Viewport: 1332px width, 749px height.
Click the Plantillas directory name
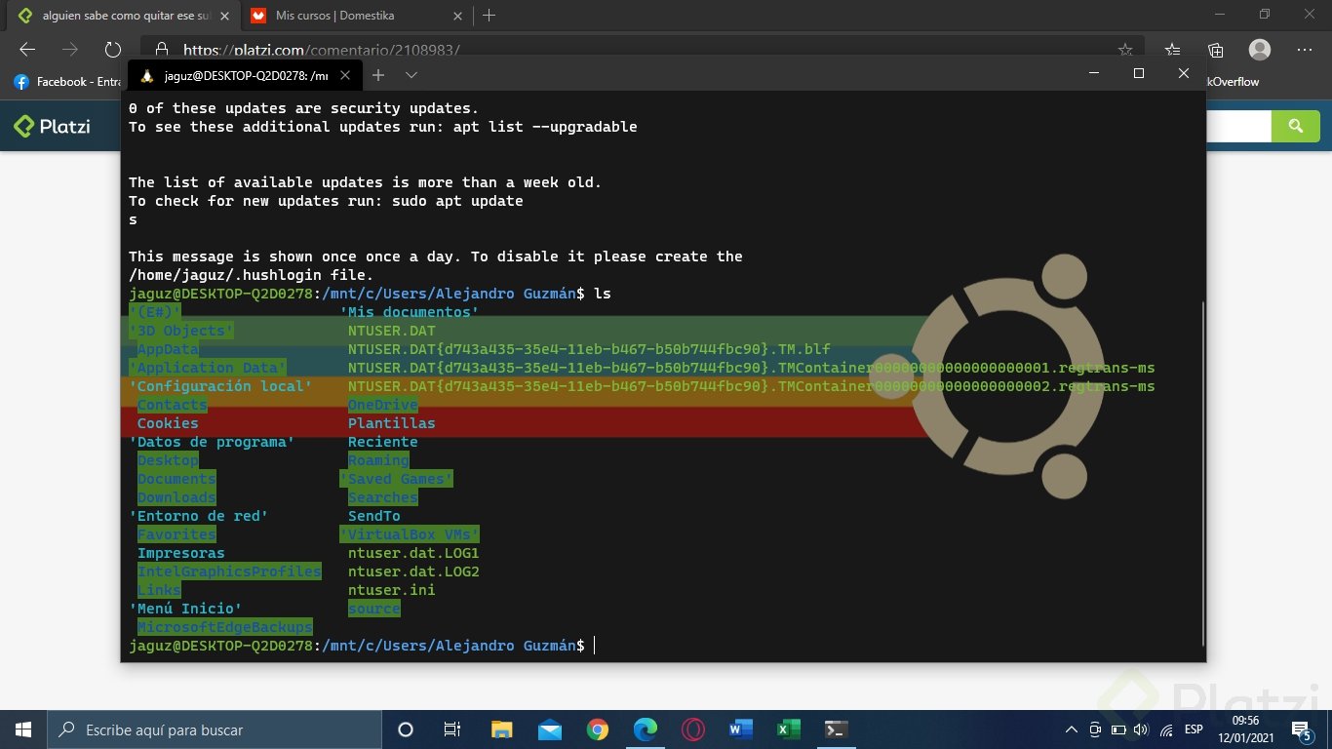(x=392, y=423)
